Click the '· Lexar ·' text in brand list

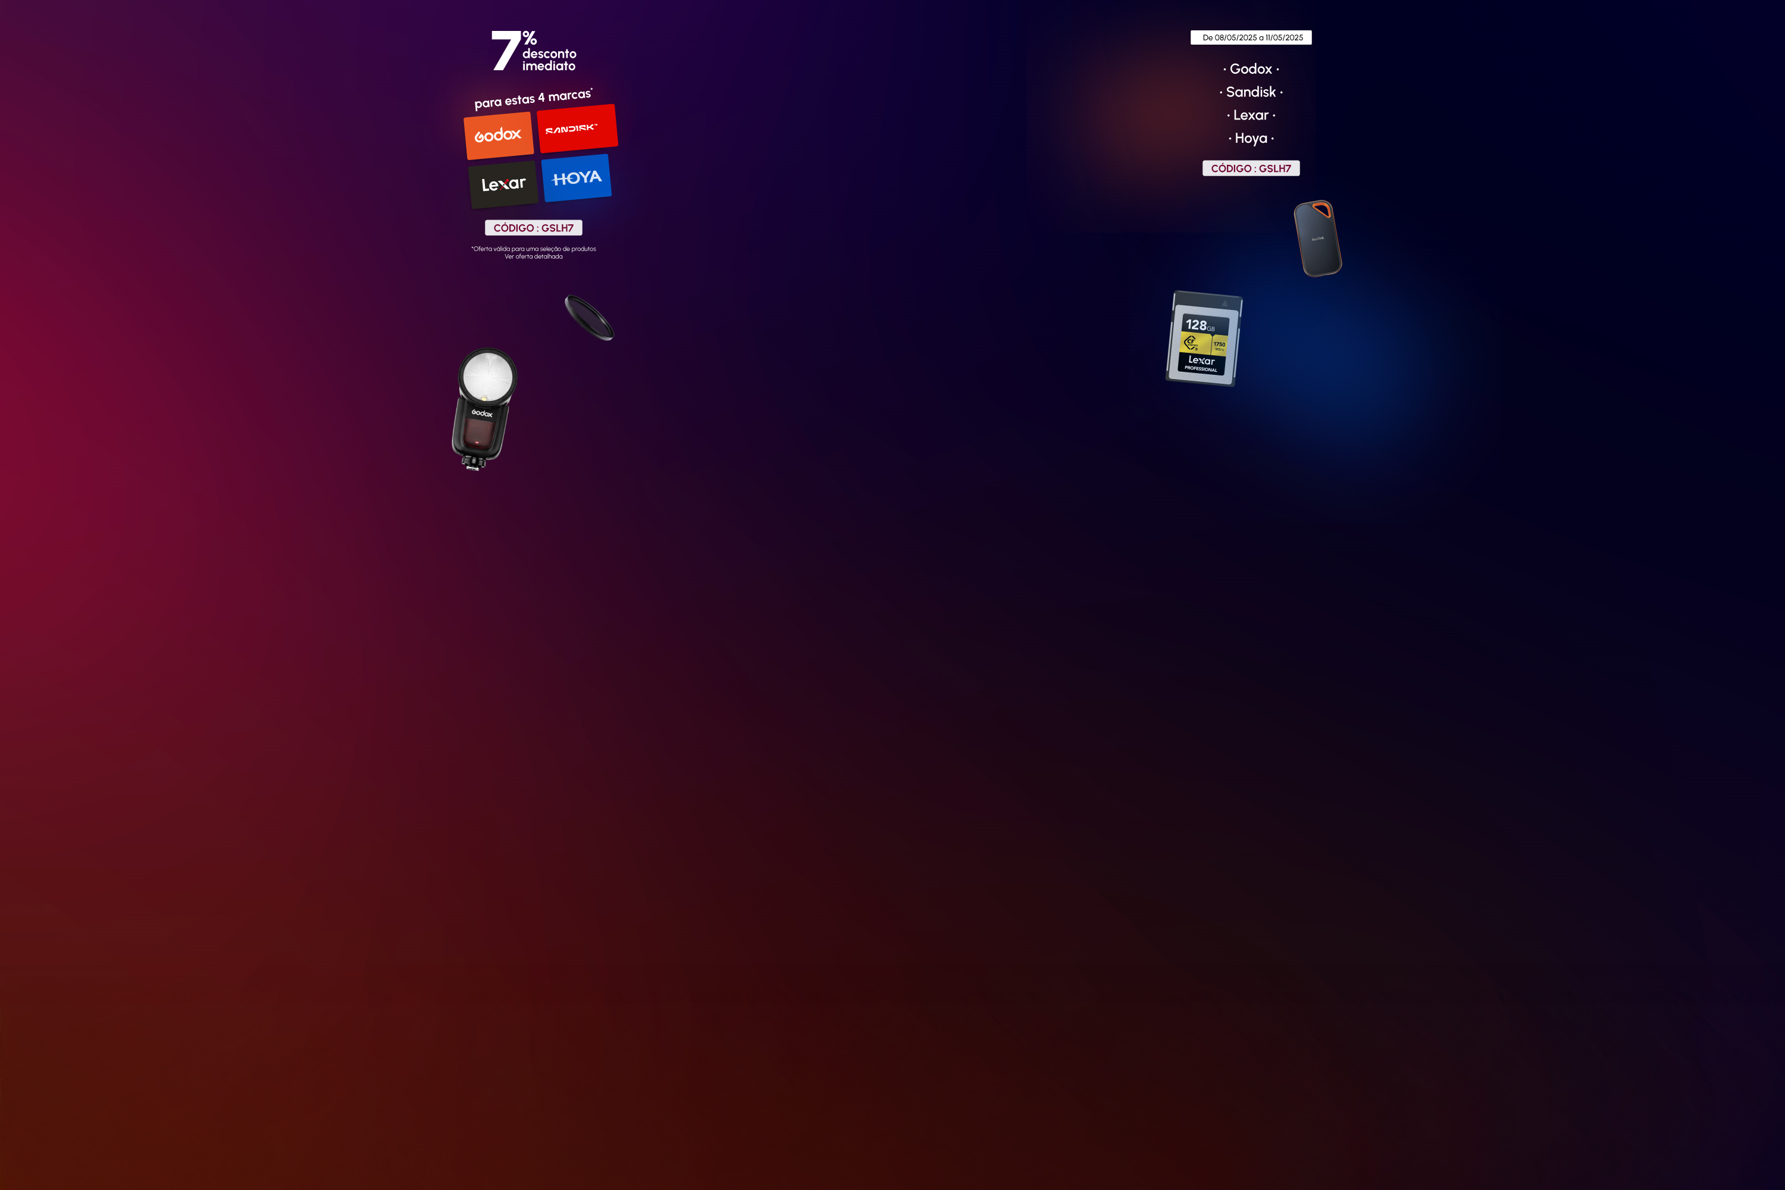[1251, 115]
